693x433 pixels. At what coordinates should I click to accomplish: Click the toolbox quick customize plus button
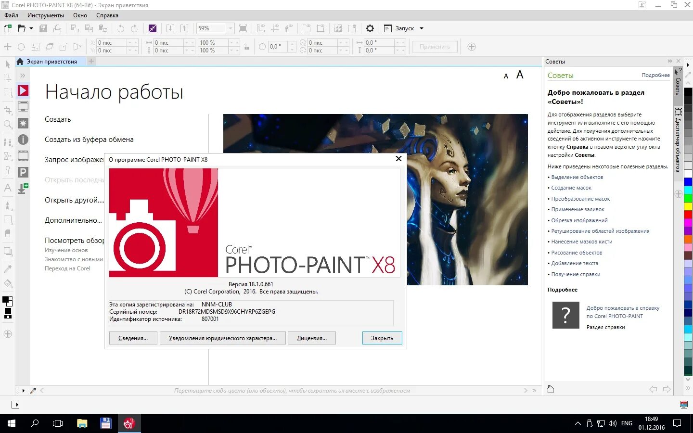pos(8,334)
